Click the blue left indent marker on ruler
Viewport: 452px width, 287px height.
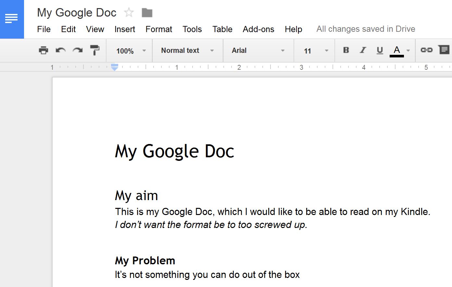pyautogui.click(x=114, y=67)
